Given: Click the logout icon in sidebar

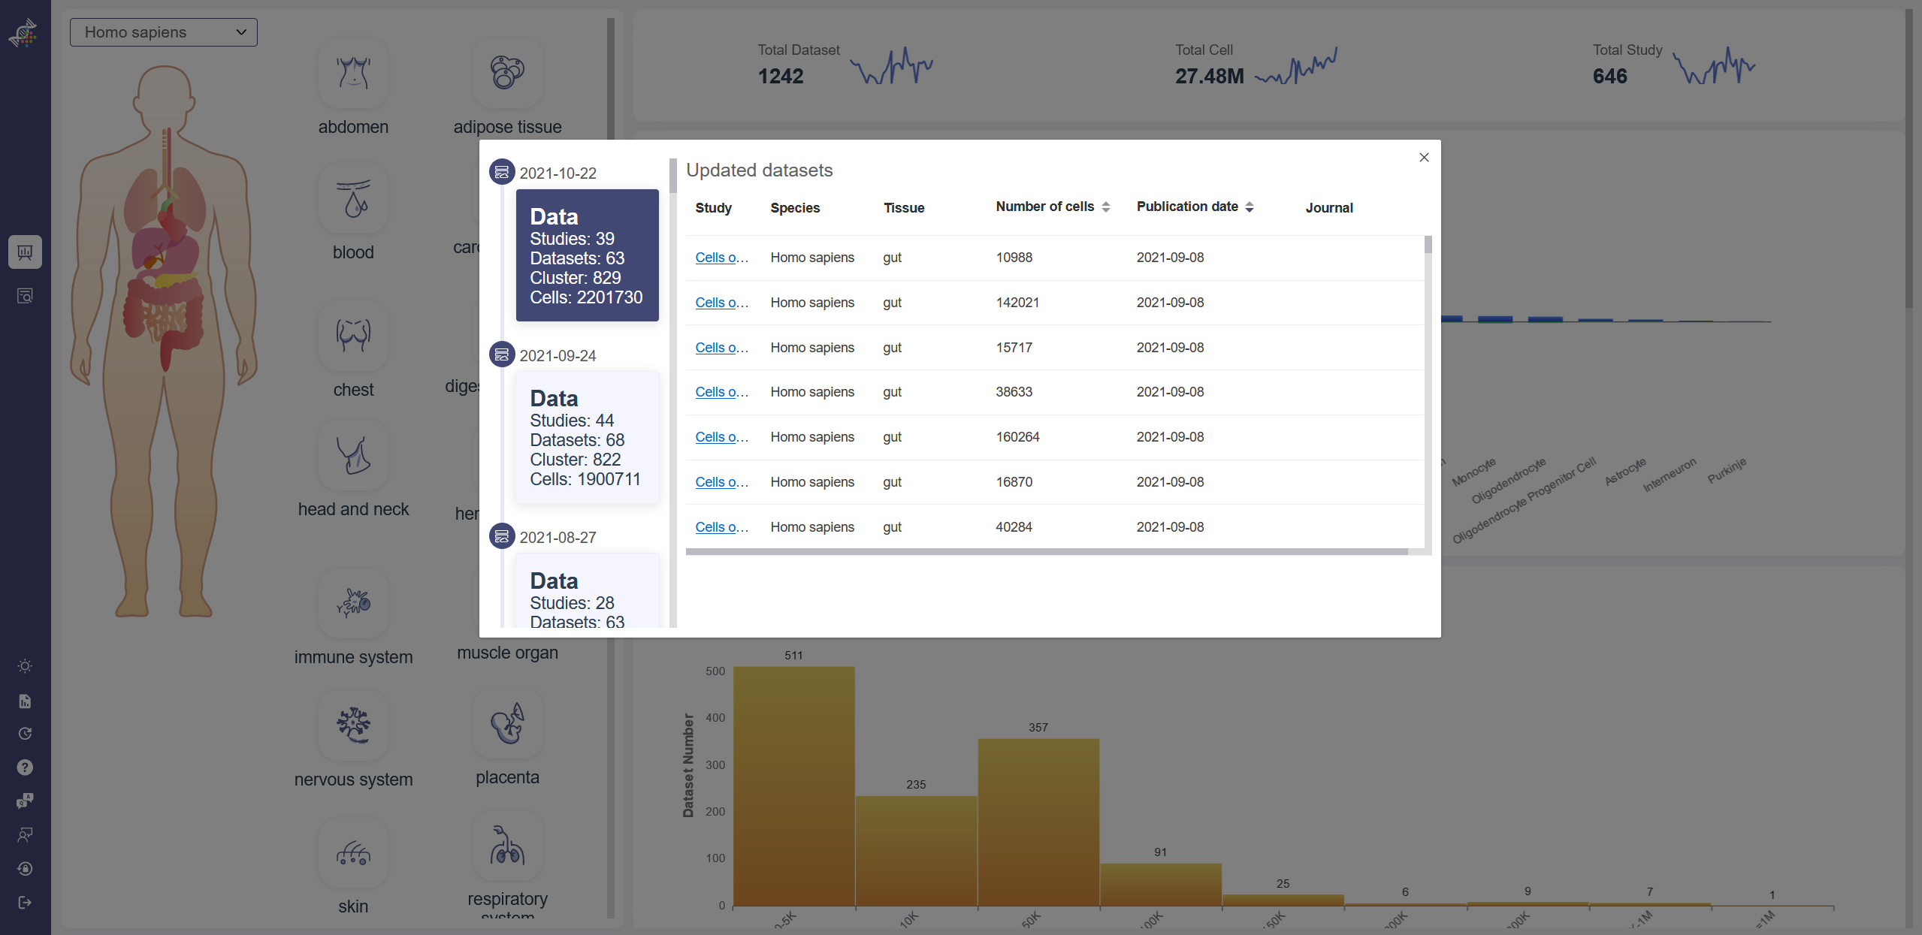Looking at the screenshot, I should pos(25,902).
